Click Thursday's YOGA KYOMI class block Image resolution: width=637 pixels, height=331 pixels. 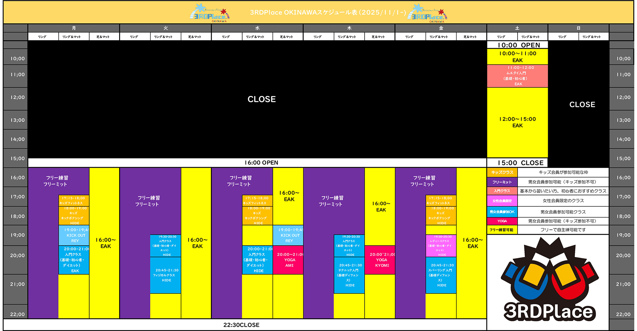point(380,260)
